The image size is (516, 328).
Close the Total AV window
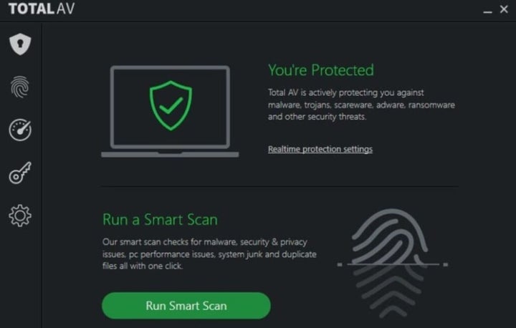tap(504, 10)
